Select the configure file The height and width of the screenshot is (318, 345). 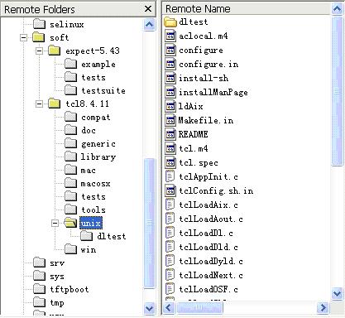(x=201, y=51)
